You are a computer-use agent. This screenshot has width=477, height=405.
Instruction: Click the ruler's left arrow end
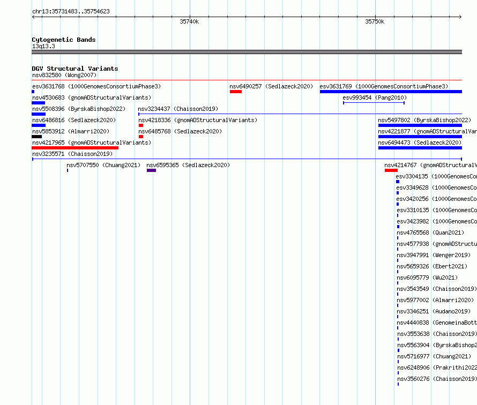tap(33, 17)
